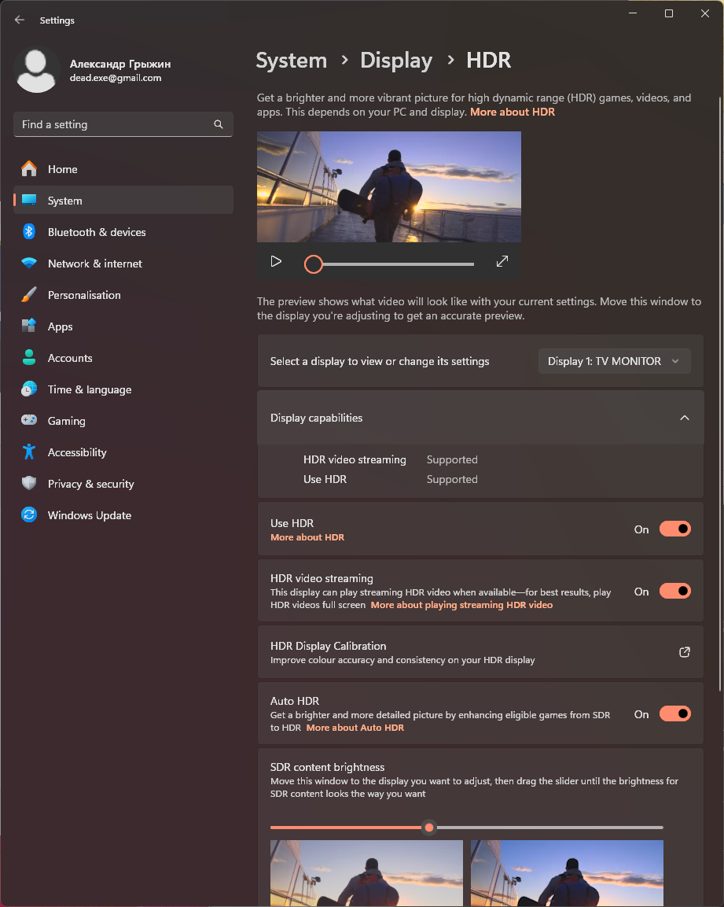Go to Network & internet settings

(94, 264)
